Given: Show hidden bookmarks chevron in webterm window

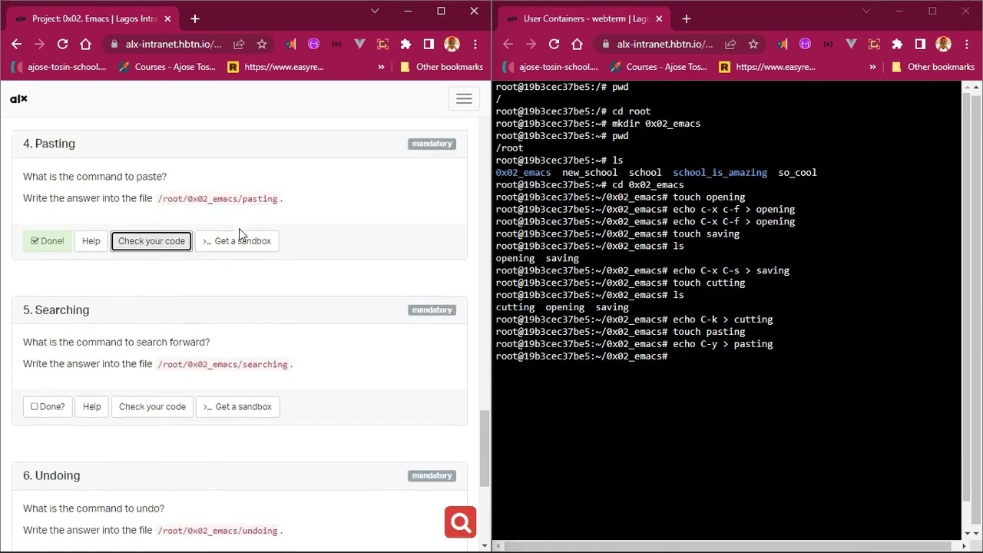Looking at the screenshot, I should point(872,67).
